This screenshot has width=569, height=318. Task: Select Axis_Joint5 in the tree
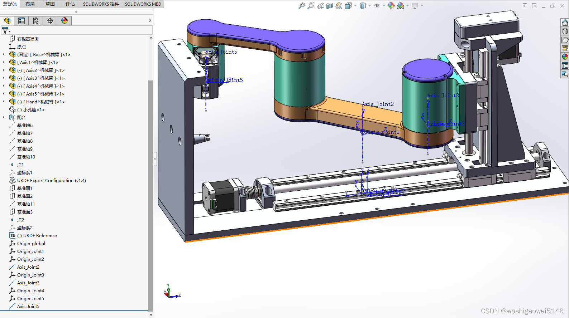28,306
